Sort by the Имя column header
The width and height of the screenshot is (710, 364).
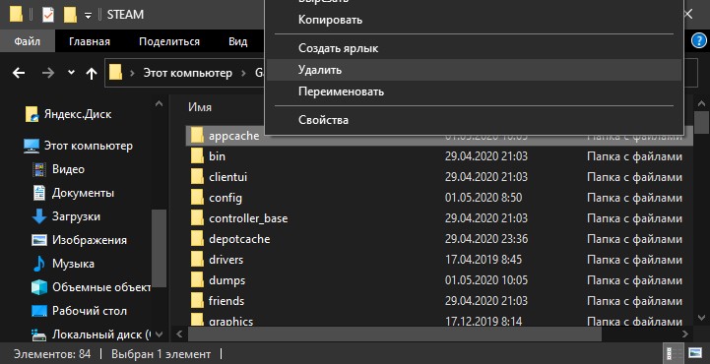click(200, 107)
